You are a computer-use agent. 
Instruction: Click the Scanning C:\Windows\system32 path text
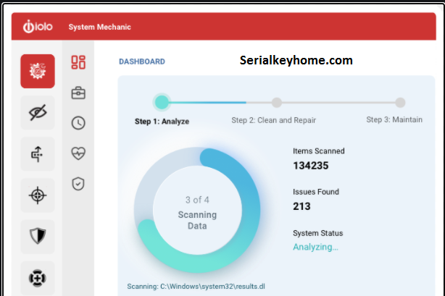pos(196,287)
